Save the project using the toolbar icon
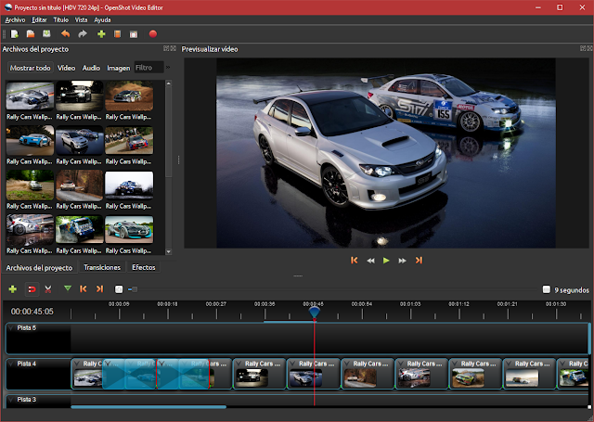 click(x=46, y=34)
